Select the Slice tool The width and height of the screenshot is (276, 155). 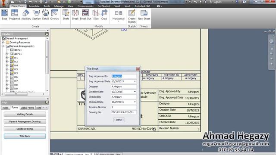(x=96, y=15)
